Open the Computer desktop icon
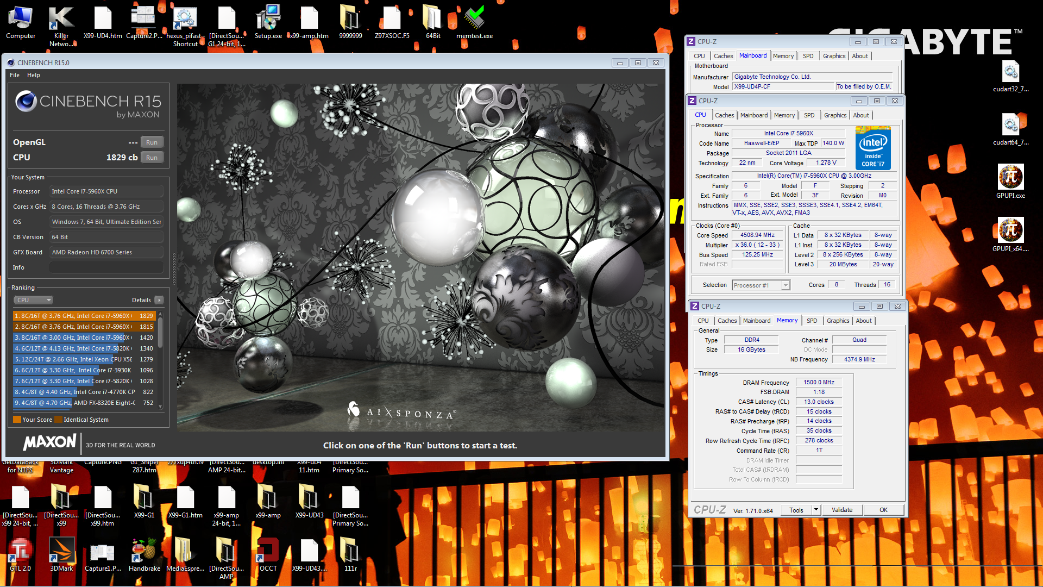Viewport: 1043px width, 587px height. pyautogui.click(x=21, y=23)
